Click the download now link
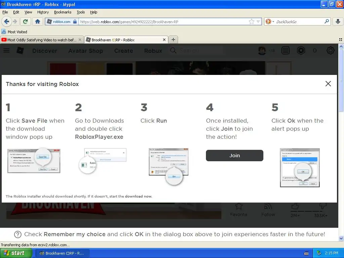344x258 pixels. [138, 196]
